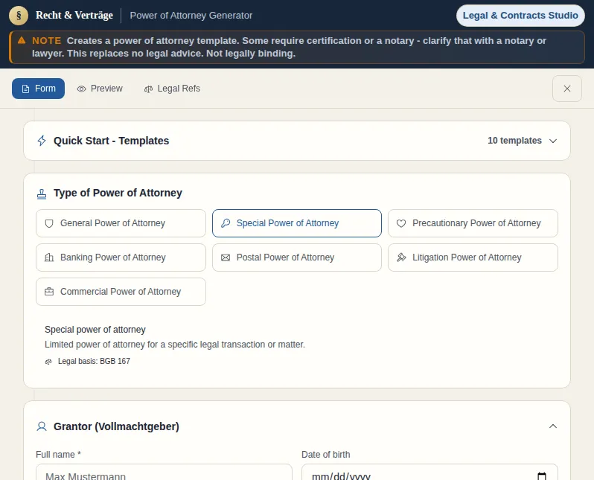This screenshot has width=594, height=480.
Task: Switch to the Form tab
Action: coord(38,89)
